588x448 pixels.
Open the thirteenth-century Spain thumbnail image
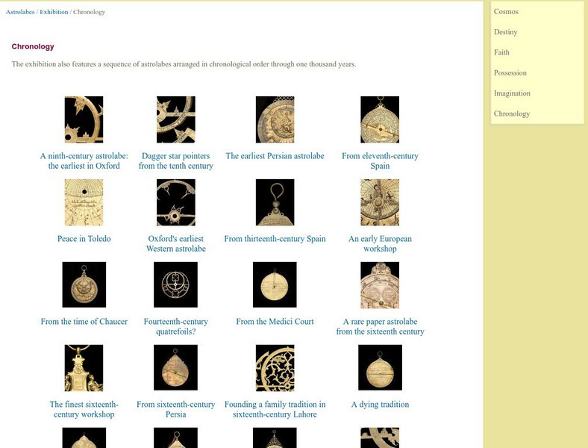(275, 202)
